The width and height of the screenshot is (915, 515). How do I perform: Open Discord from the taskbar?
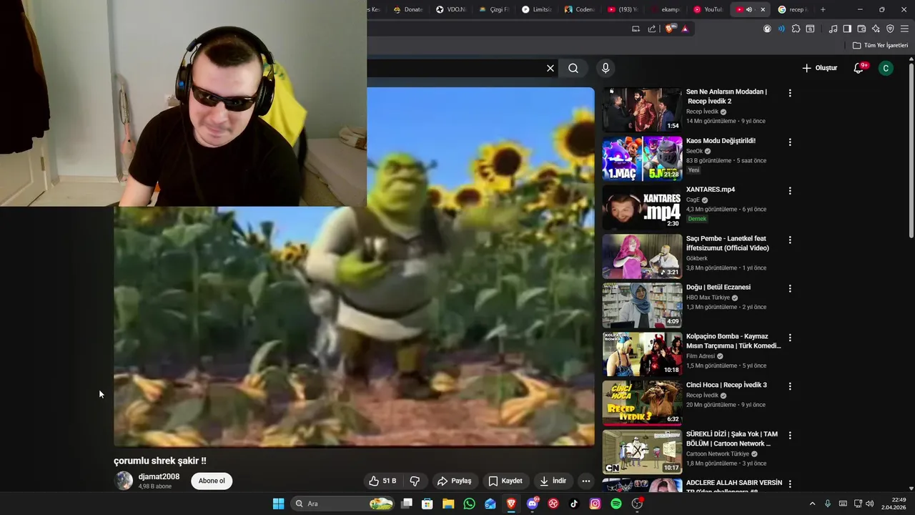pos(532,504)
